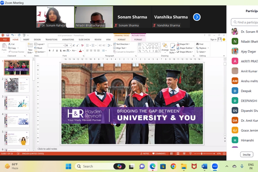The image size is (258, 172).
Task: Switch to the ANIMATIONS tab
Action: pos(68,40)
